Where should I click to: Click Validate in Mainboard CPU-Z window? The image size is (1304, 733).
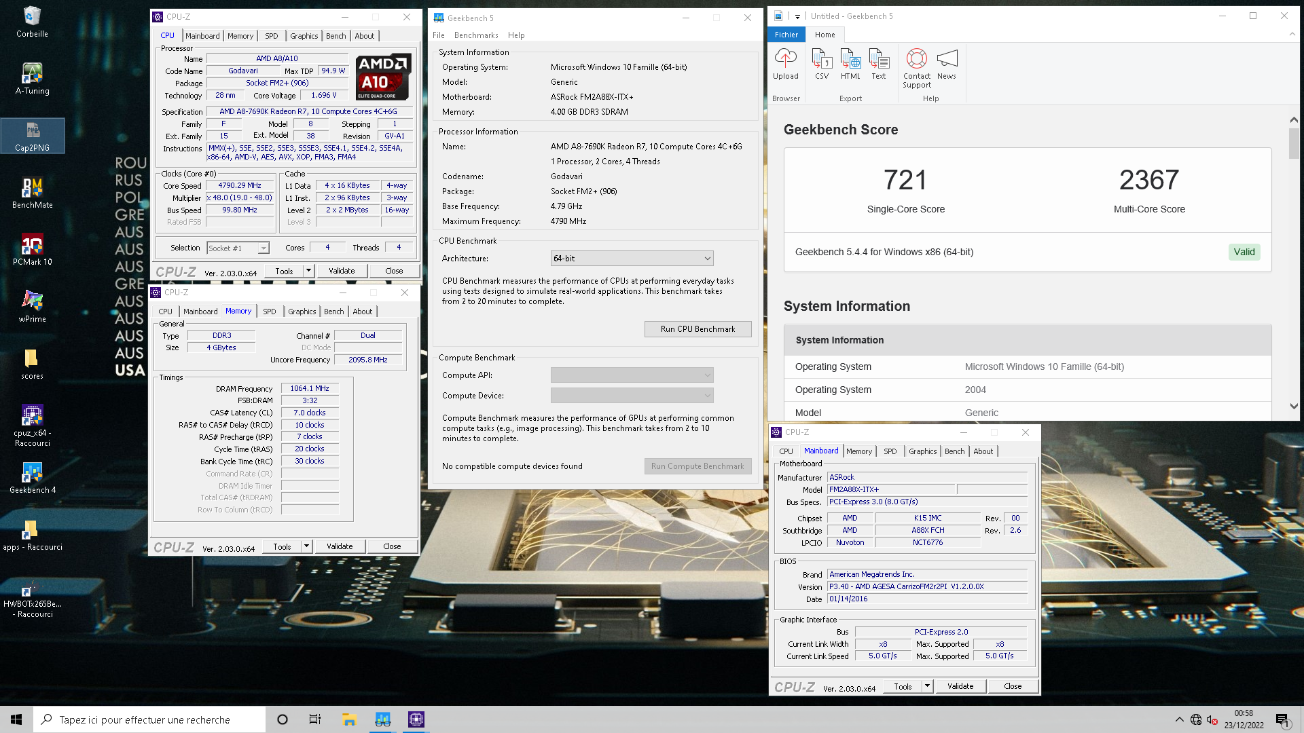960,686
